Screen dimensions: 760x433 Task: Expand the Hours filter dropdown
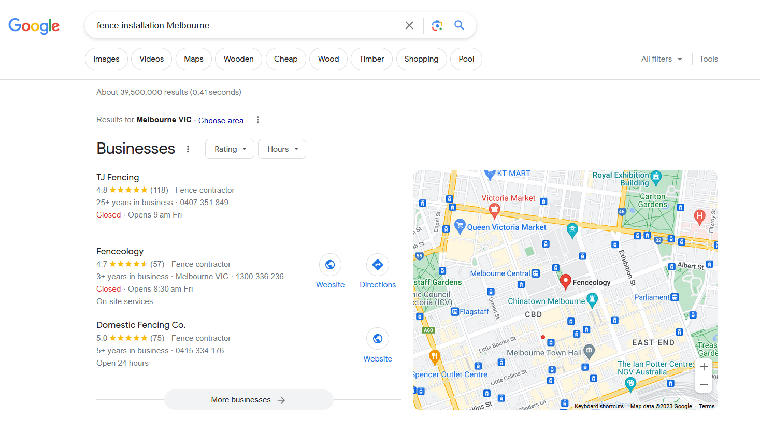(282, 149)
